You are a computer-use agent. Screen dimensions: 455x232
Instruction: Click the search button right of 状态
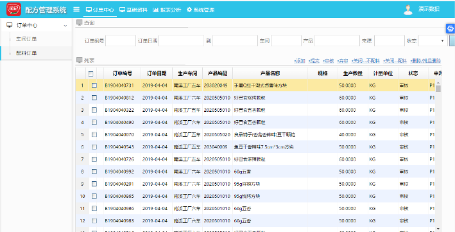tap(452, 41)
